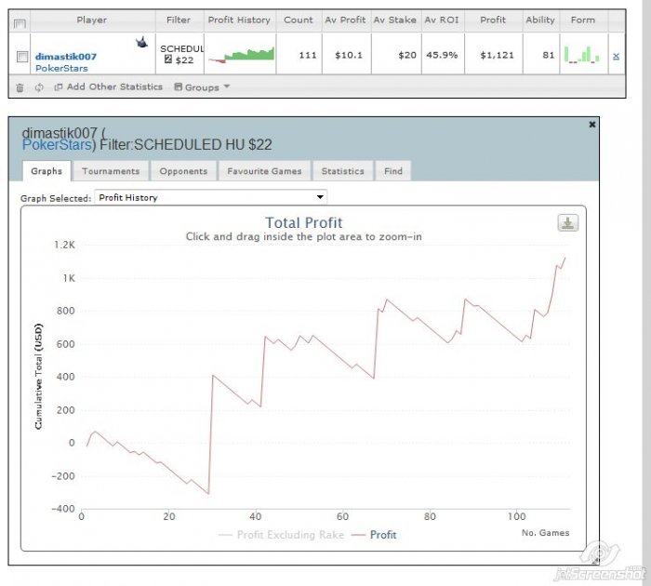Sort by the Player column header

[92, 20]
